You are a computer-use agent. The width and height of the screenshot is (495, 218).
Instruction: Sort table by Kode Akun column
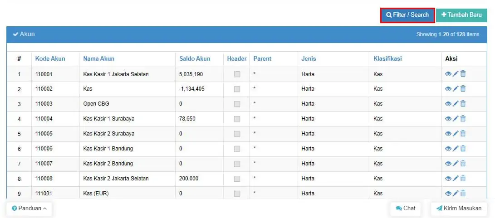coord(50,58)
